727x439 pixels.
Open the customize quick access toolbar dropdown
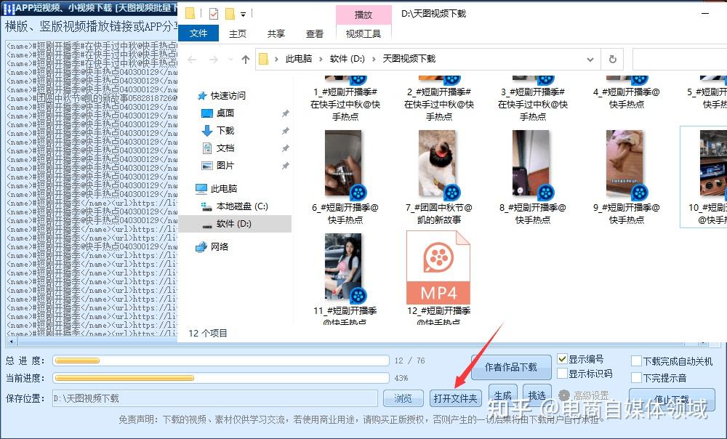pyautogui.click(x=243, y=15)
